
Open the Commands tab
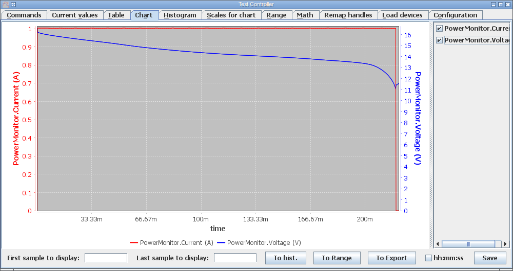24,15
